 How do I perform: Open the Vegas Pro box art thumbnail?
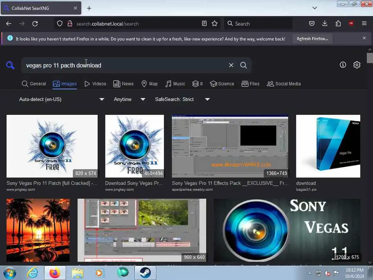coord(328,146)
